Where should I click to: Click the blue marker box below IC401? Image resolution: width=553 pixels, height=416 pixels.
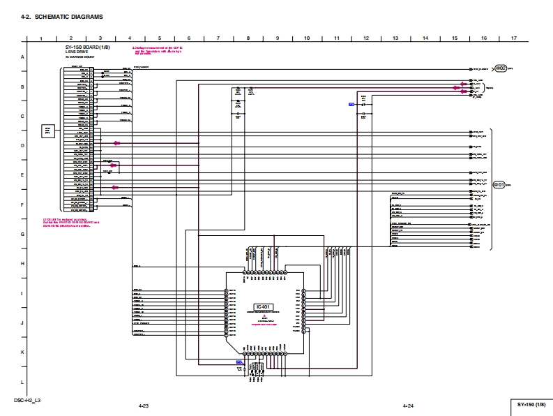coord(239,362)
